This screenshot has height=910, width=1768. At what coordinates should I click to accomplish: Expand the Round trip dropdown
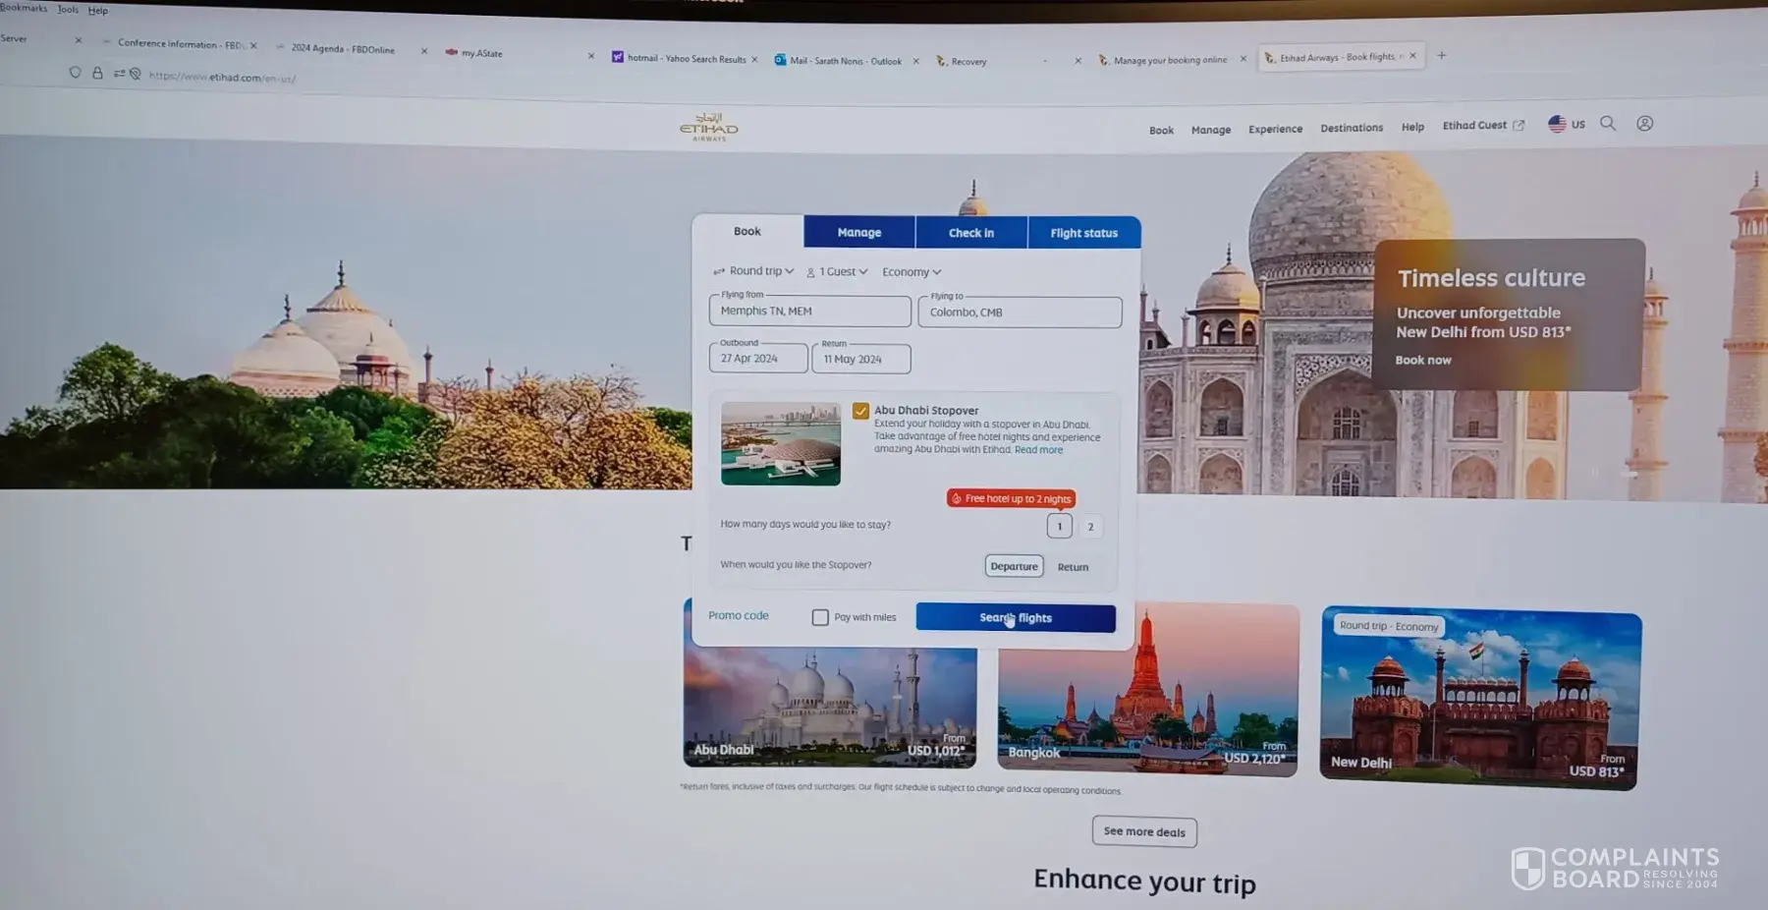click(754, 271)
